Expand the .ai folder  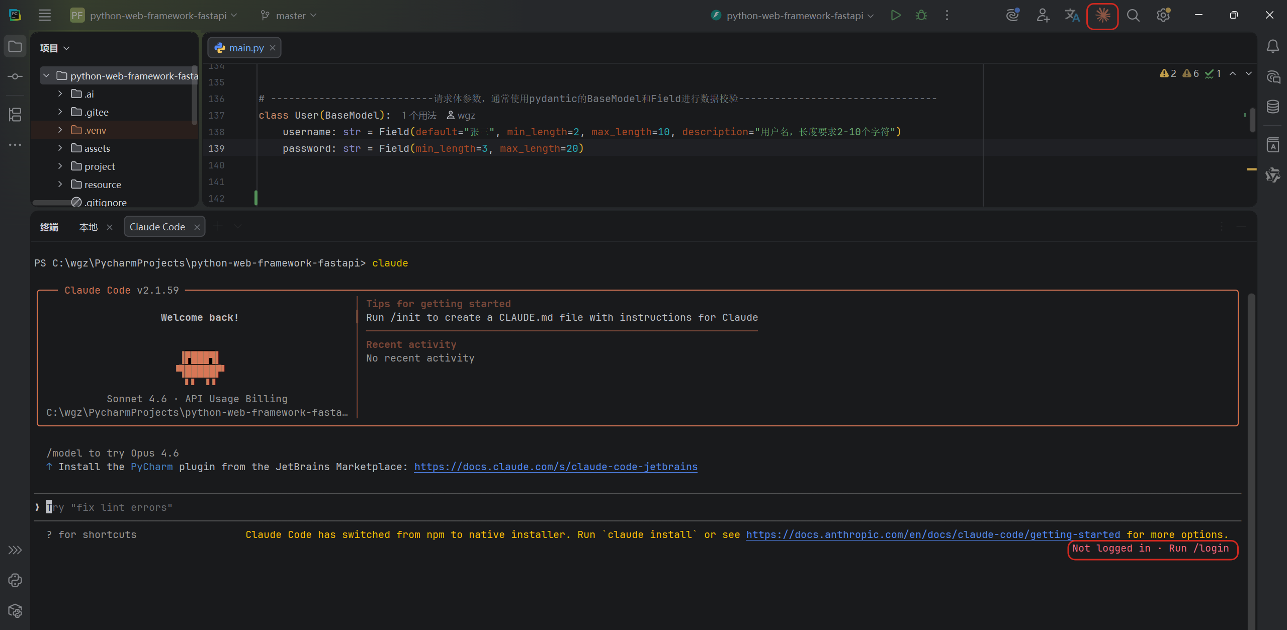pyautogui.click(x=60, y=94)
